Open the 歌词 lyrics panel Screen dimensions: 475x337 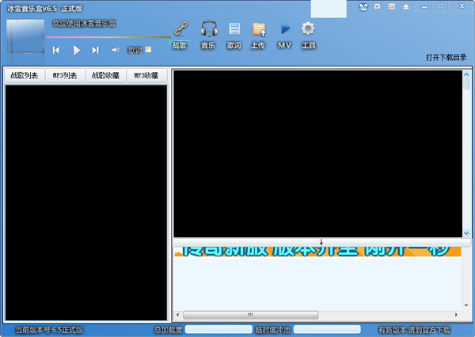tap(234, 30)
